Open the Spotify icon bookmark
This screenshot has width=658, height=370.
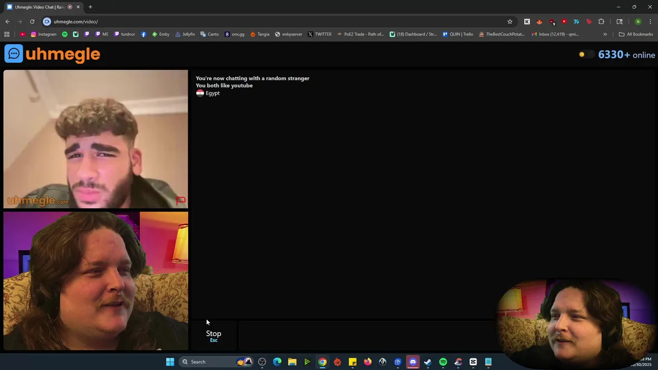65,34
